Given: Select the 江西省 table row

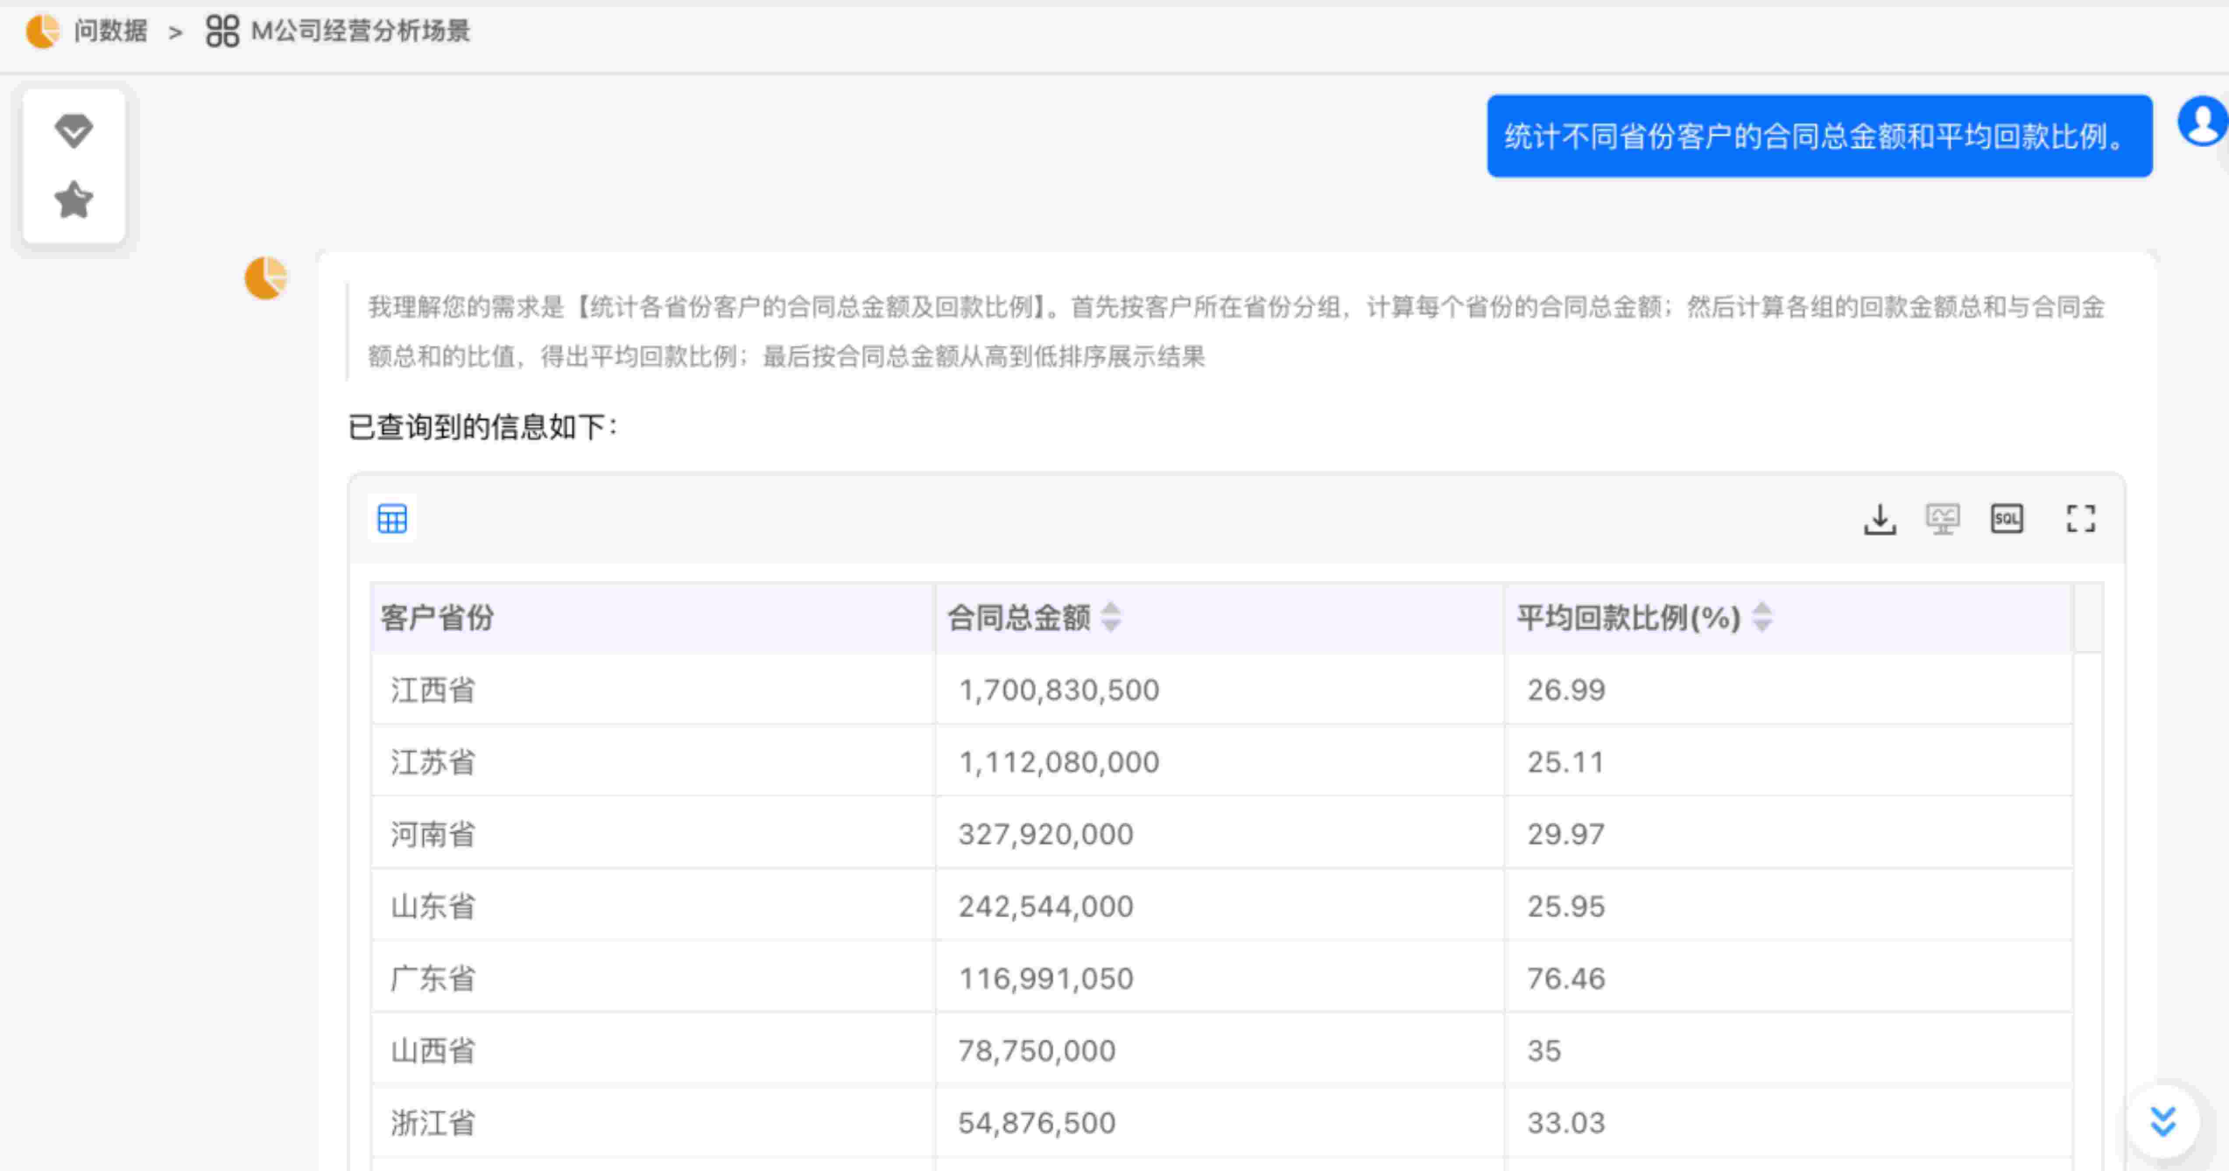Looking at the screenshot, I should click(x=432, y=690).
